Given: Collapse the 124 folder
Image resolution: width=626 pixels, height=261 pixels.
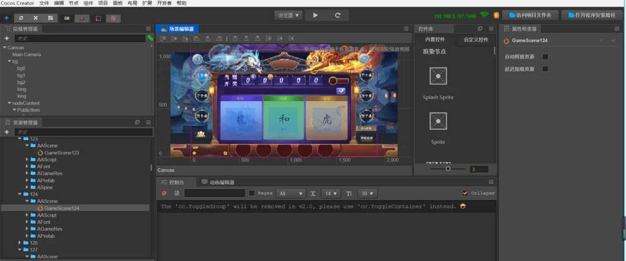Looking at the screenshot, I should pos(20,194).
